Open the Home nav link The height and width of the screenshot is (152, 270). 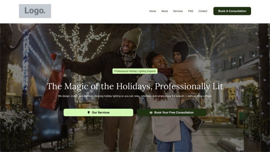[x=153, y=11]
